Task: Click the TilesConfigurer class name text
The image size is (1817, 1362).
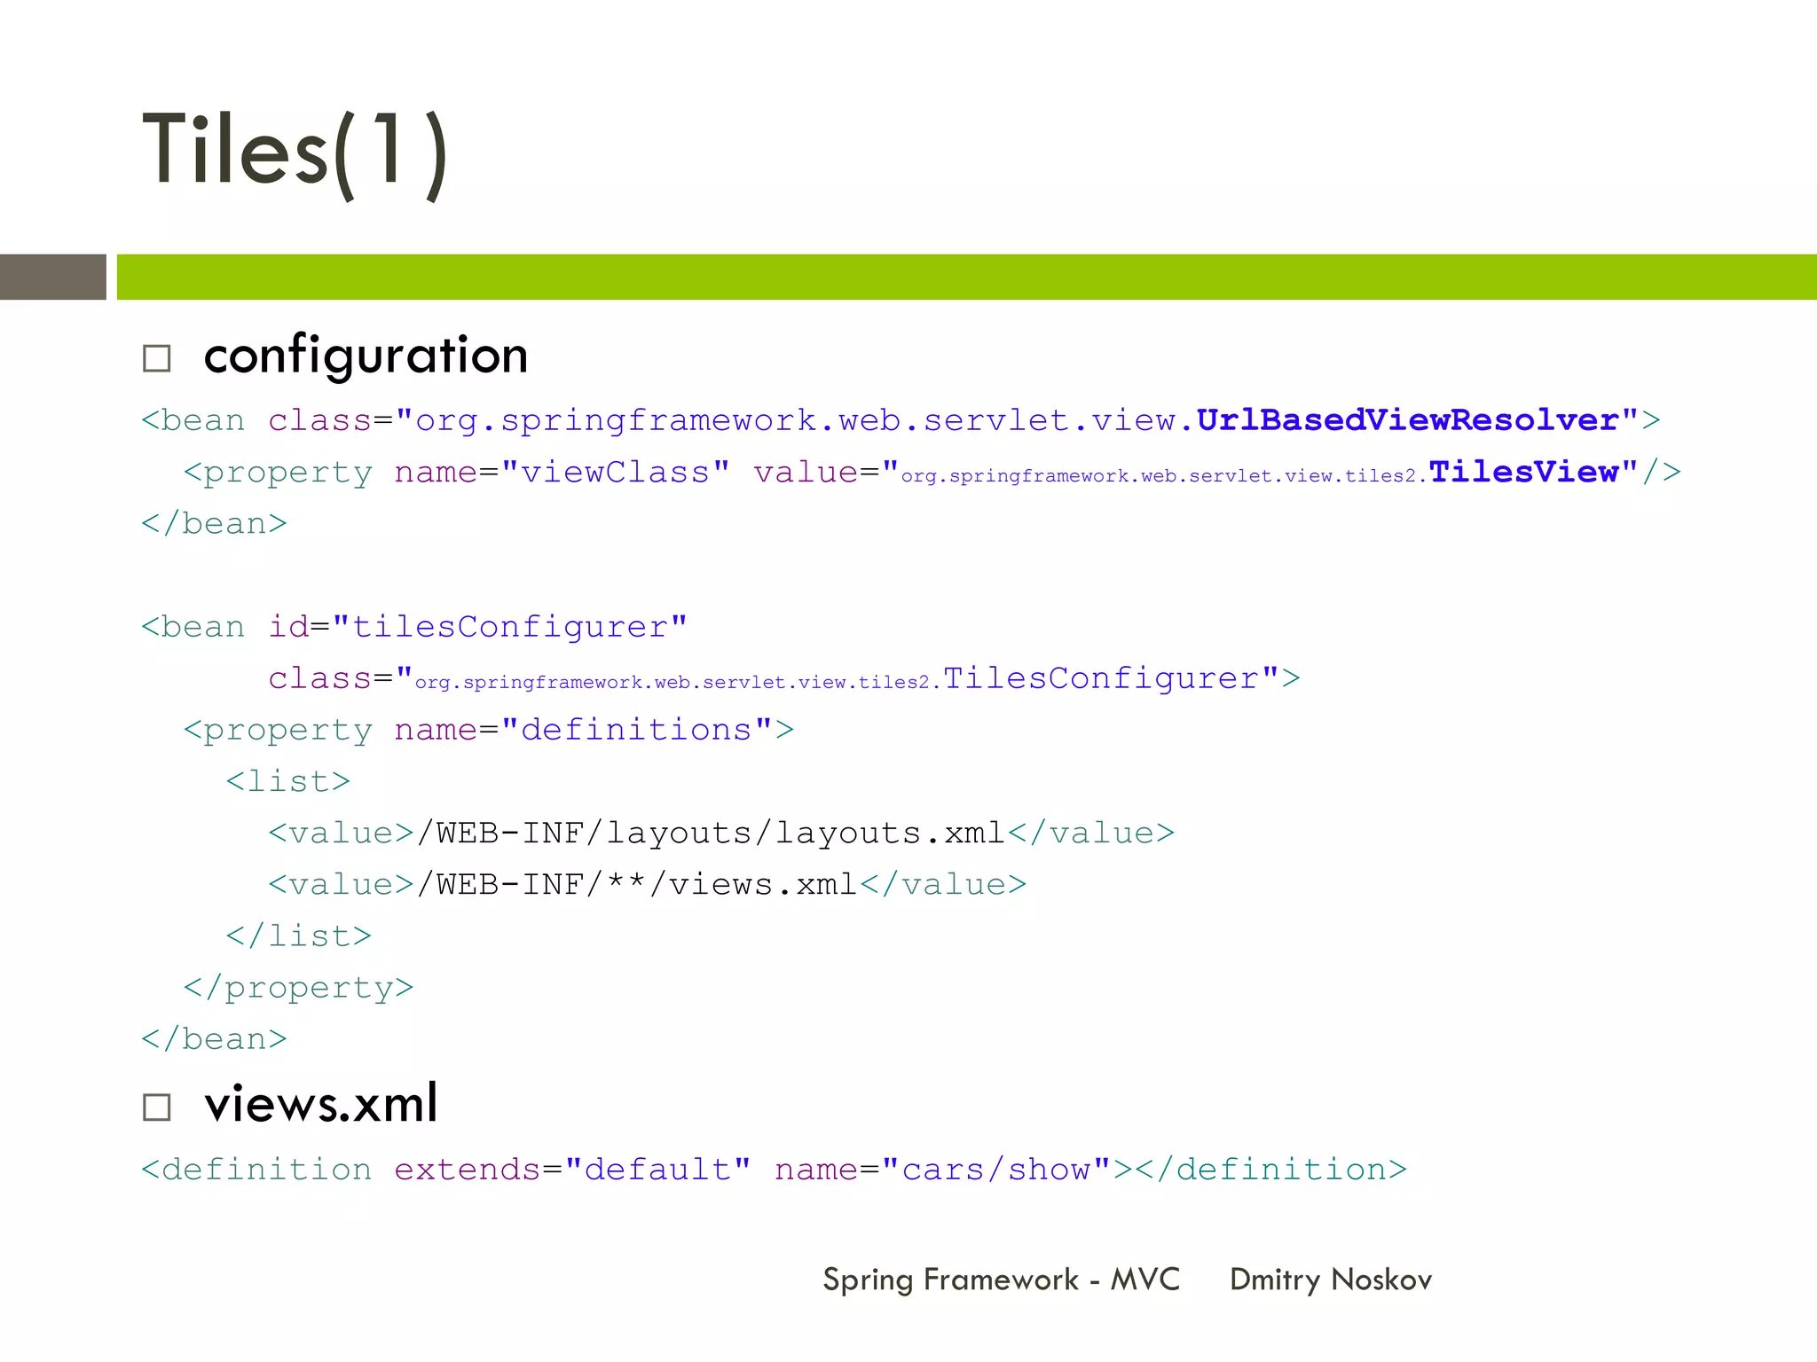Action: (x=1100, y=678)
